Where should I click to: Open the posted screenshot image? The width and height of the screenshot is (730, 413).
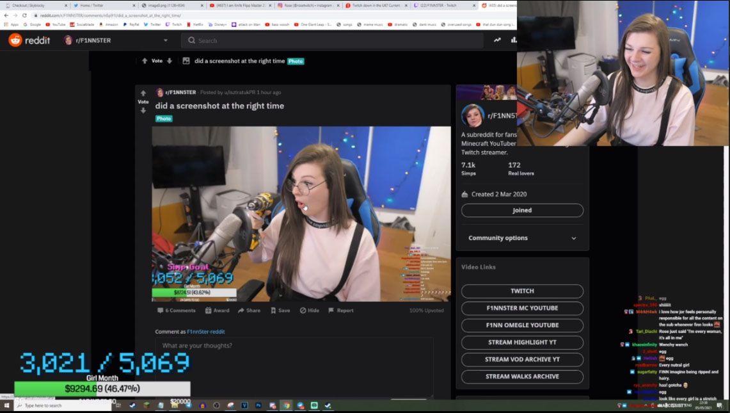(x=301, y=214)
